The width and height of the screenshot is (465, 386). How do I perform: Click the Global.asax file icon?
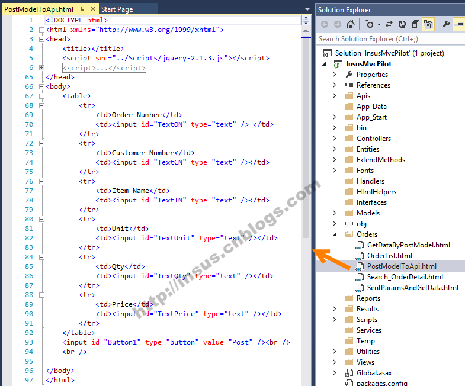349,373
